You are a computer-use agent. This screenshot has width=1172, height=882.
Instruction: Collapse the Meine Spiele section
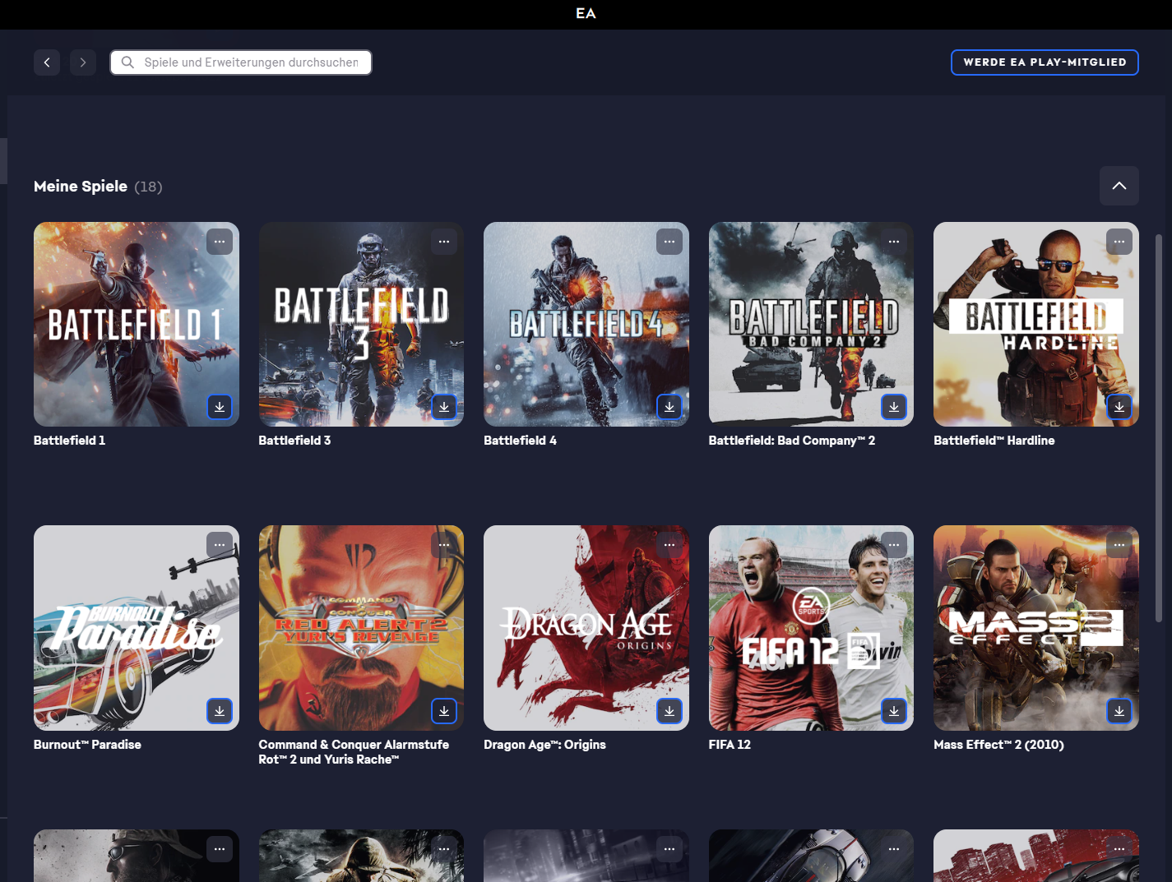coord(1119,186)
